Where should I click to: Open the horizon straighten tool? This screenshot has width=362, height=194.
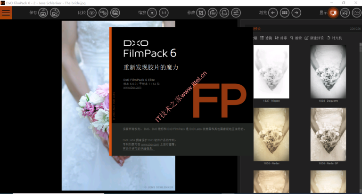click(224, 13)
